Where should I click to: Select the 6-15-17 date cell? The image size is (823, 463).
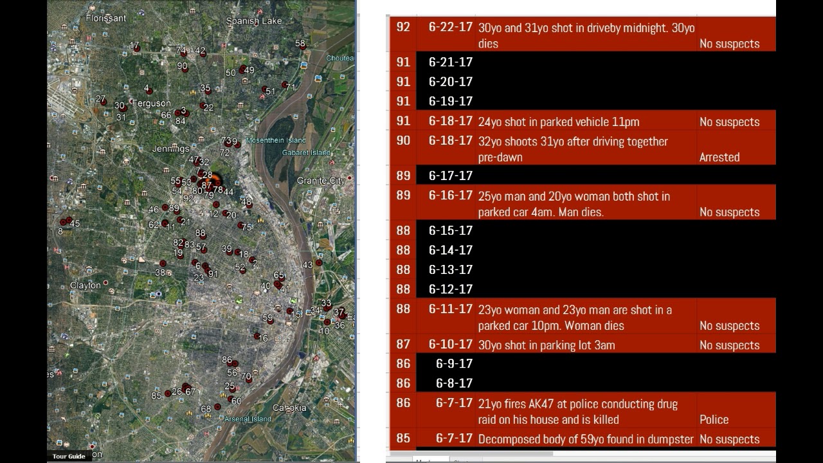click(446, 230)
